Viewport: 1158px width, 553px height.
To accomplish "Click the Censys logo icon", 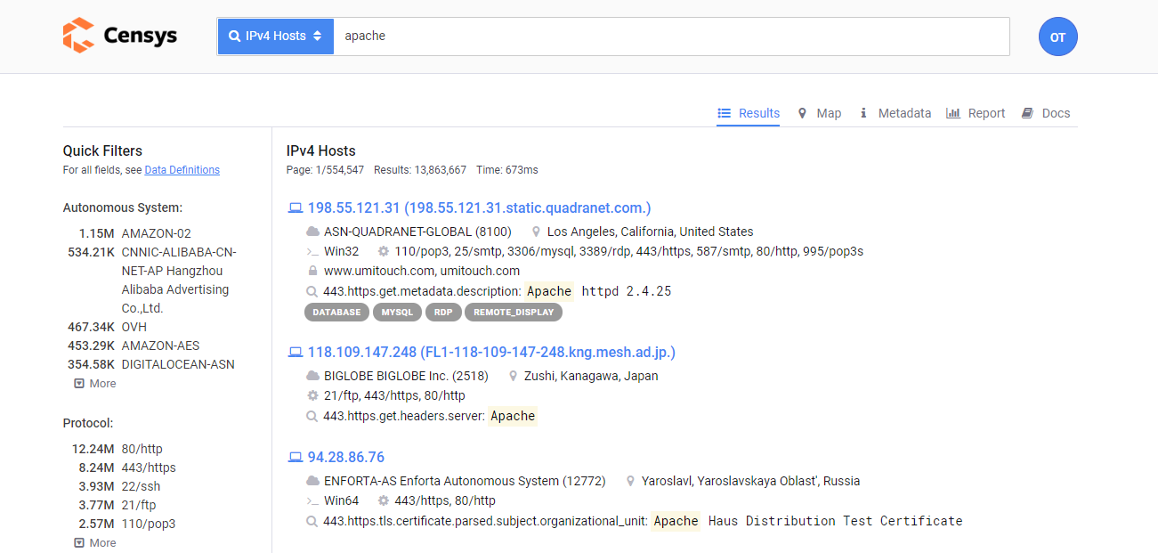I will tap(78, 36).
